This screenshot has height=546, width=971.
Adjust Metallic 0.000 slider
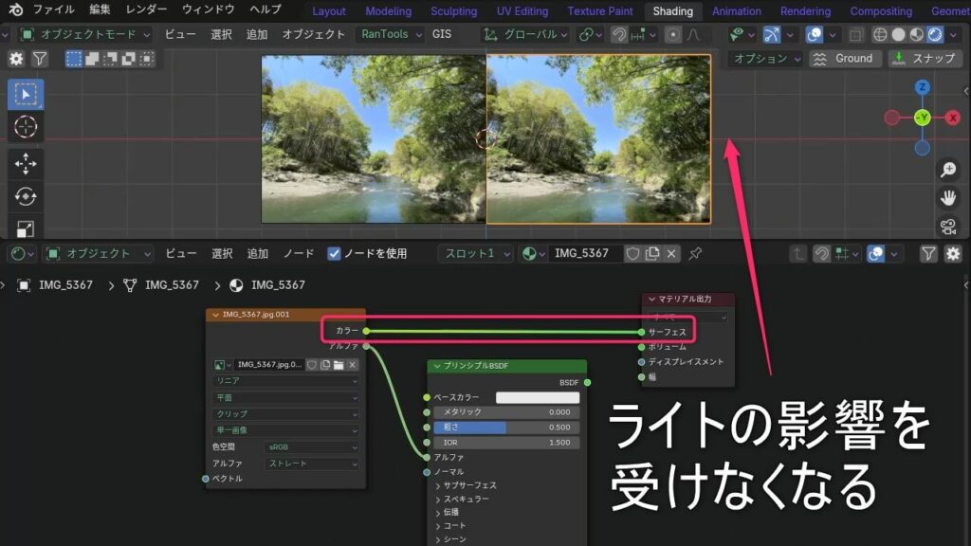pyautogui.click(x=506, y=412)
